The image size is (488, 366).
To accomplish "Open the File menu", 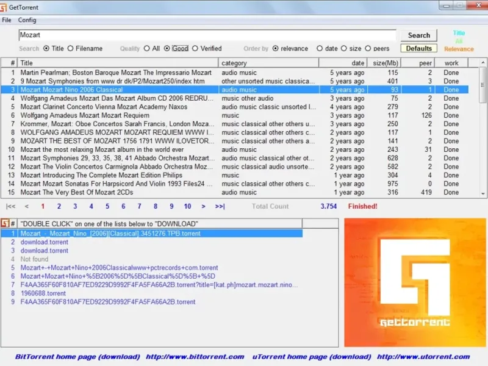I will click(7, 20).
